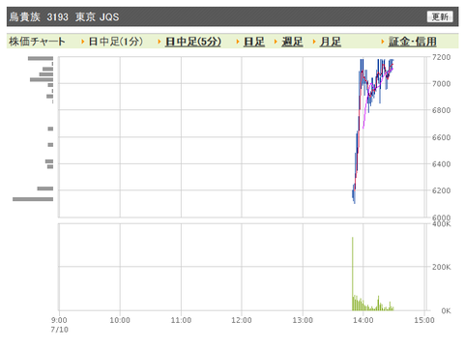Click the 0K volume axis label
The image size is (464, 348).
tap(446, 311)
